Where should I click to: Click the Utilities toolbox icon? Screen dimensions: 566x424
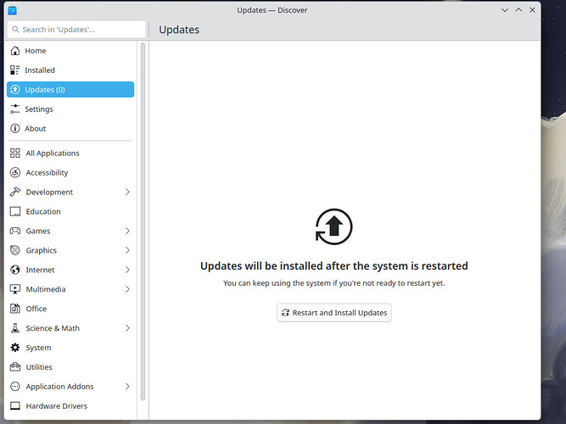pos(14,367)
